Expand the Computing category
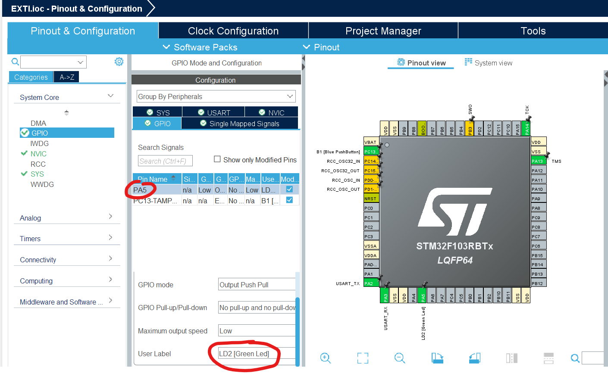The image size is (608, 373). tap(110, 280)
